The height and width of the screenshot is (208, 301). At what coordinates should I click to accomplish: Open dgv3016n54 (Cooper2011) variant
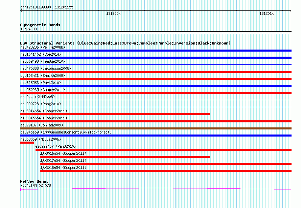pos(63,153)
